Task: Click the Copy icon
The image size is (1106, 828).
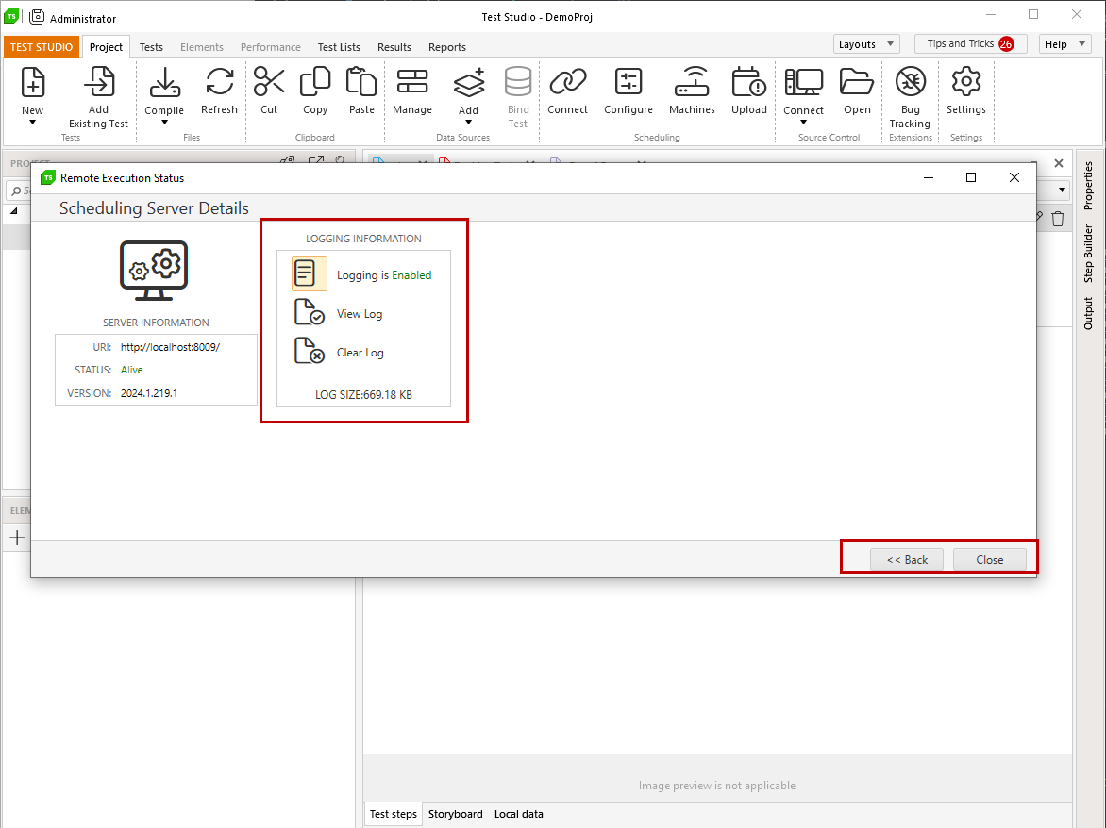Action: (x=315, y=82)
